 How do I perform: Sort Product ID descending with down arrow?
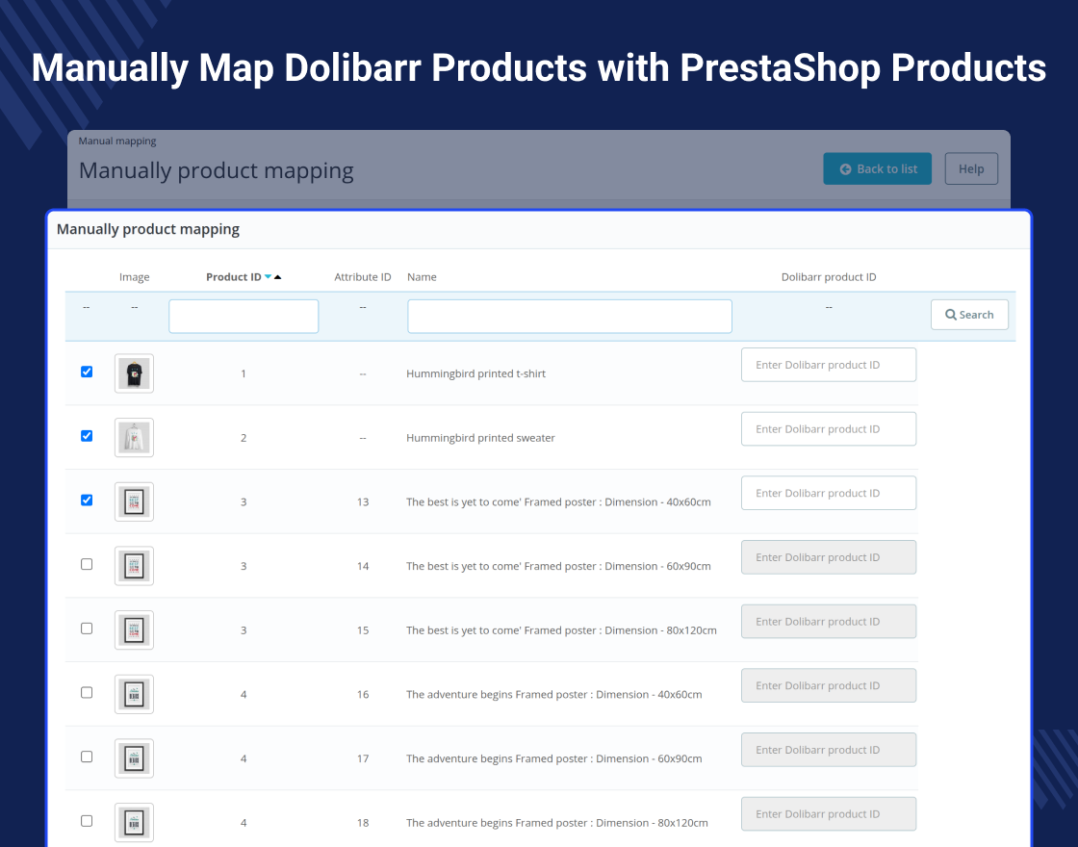point(269,276)
